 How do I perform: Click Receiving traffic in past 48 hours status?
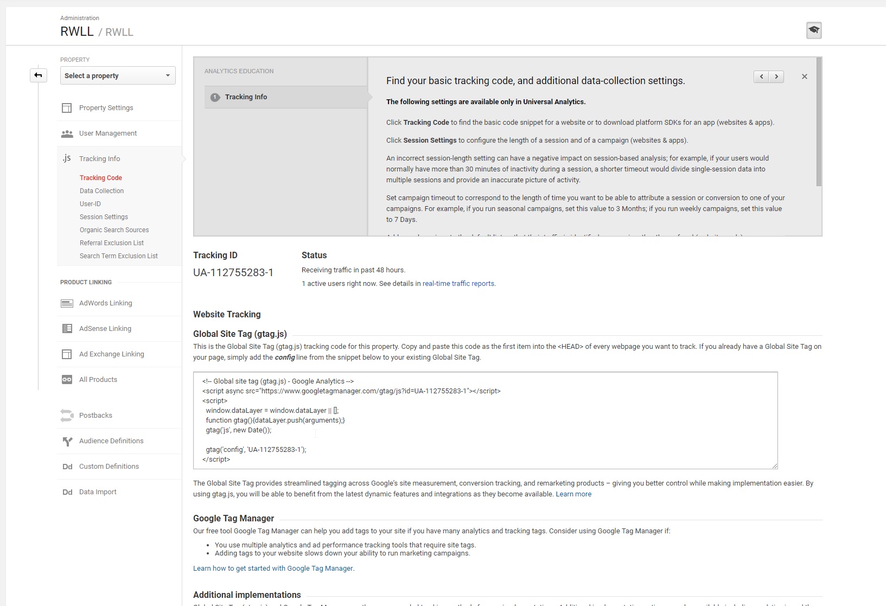point(353,270)
